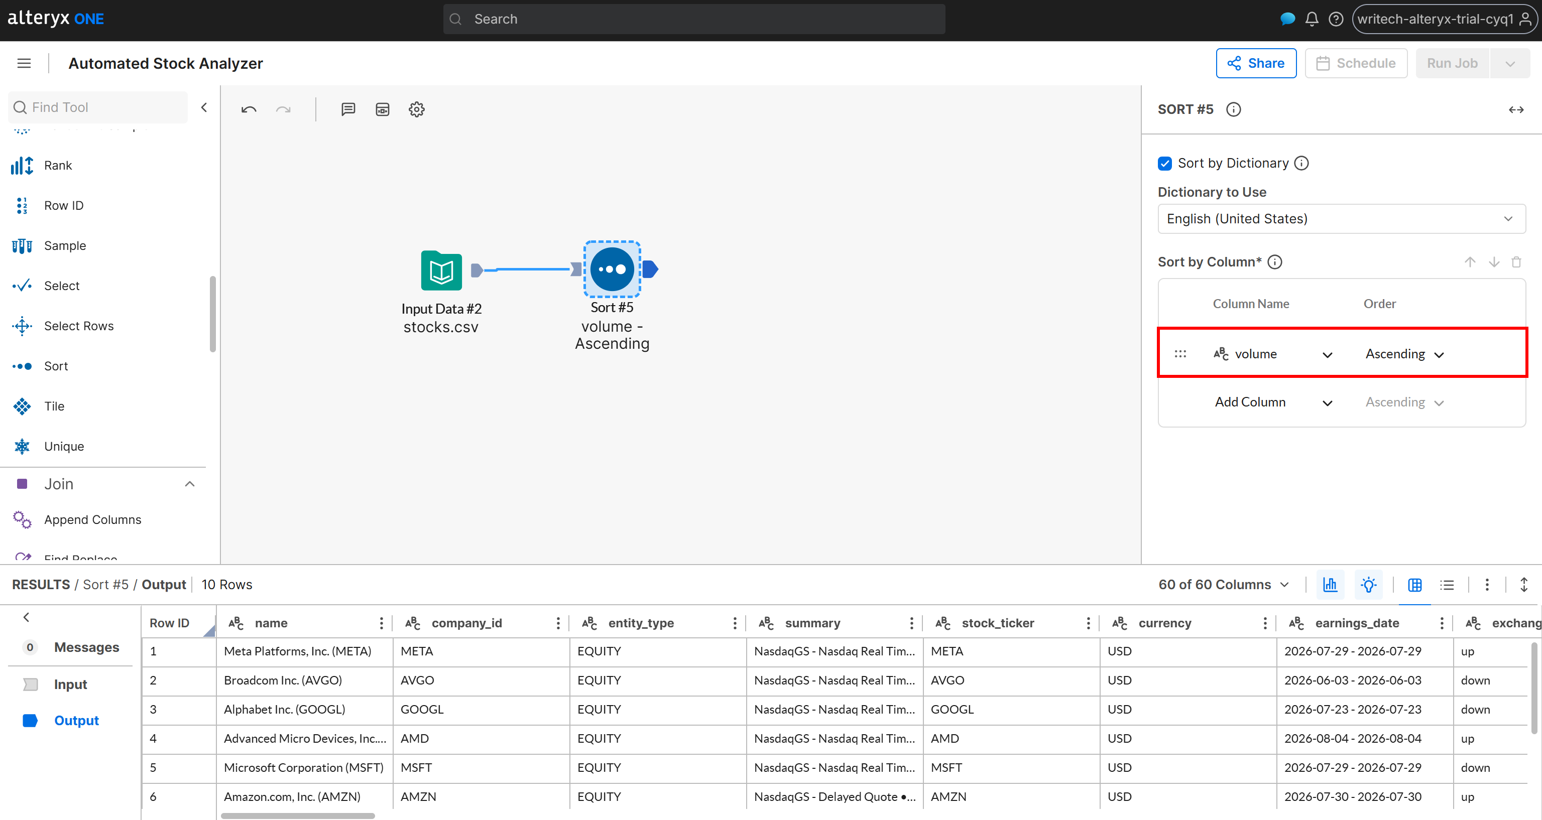1542x820 pixels.
Task: Show info for SORT #5 title
Action: 1234,109
